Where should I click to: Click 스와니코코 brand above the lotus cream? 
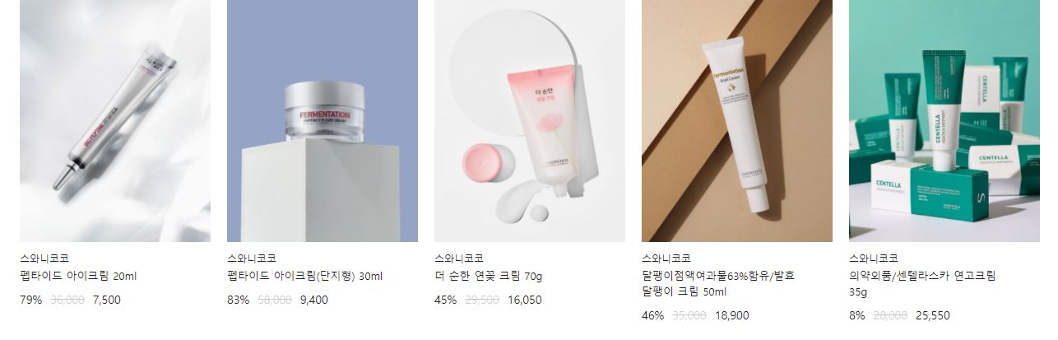pyautogui.click(x=459, y=258)
